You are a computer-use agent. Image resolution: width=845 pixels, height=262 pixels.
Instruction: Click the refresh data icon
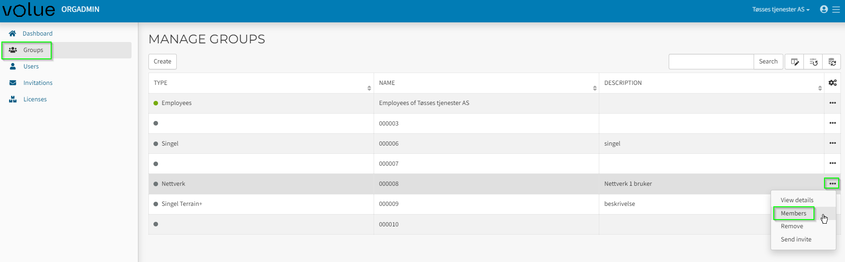[x=832, y=62]
